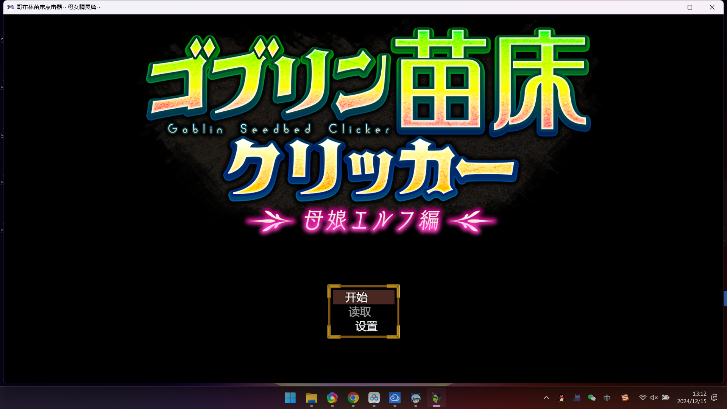Close the game window
Image resolution: width=727 pixels, height=409 pixels.
click(712, 7)
